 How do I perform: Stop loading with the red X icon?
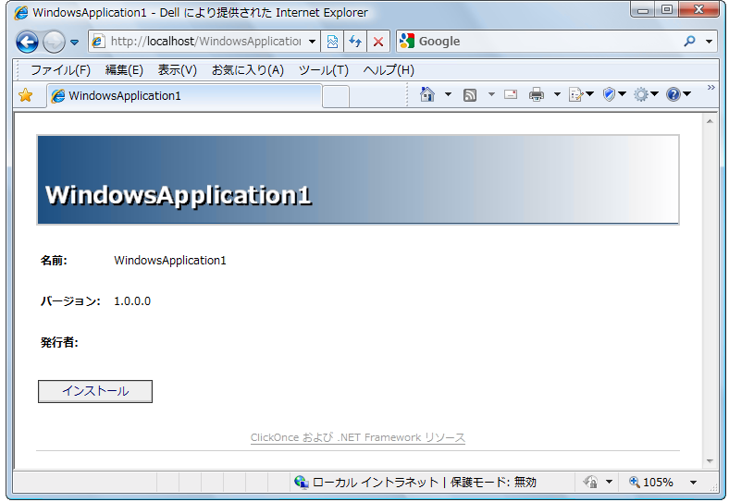click(378, 42)
